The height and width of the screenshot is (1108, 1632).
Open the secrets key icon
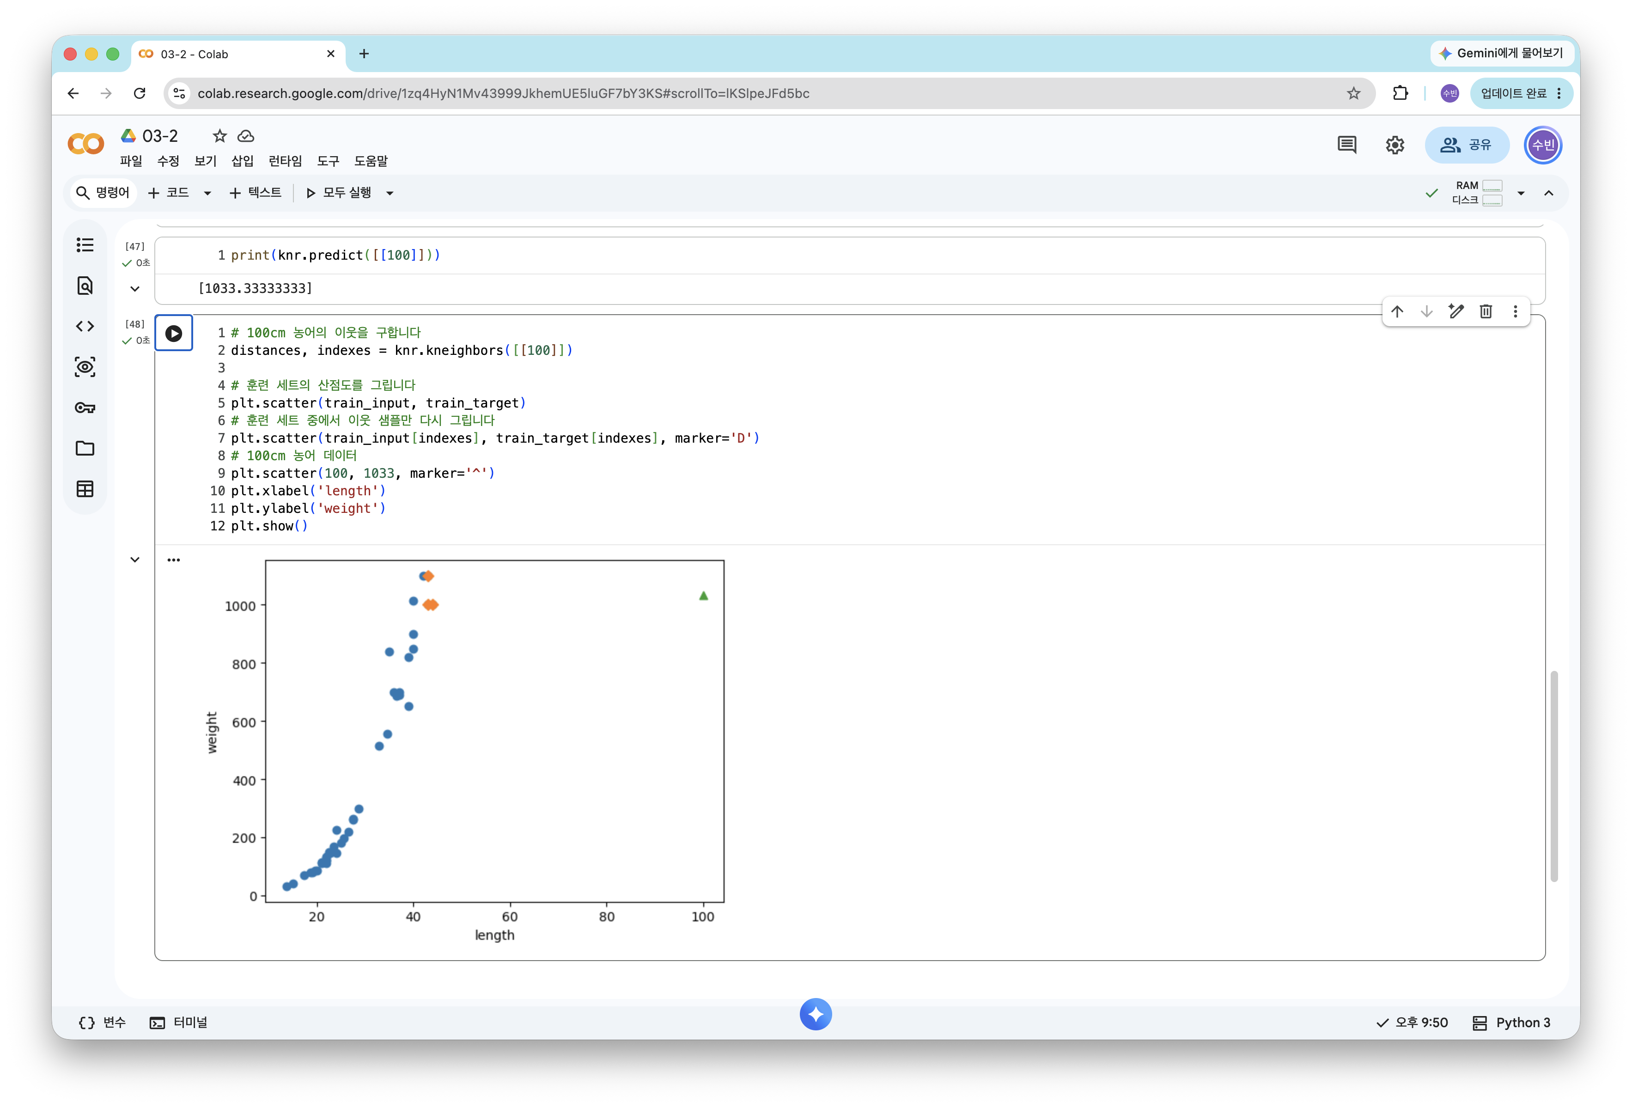coord(85,407)
